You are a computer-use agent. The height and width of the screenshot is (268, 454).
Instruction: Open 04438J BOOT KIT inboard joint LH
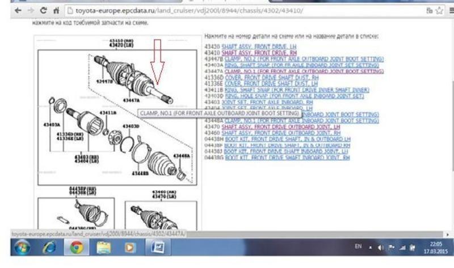(286, 151)
